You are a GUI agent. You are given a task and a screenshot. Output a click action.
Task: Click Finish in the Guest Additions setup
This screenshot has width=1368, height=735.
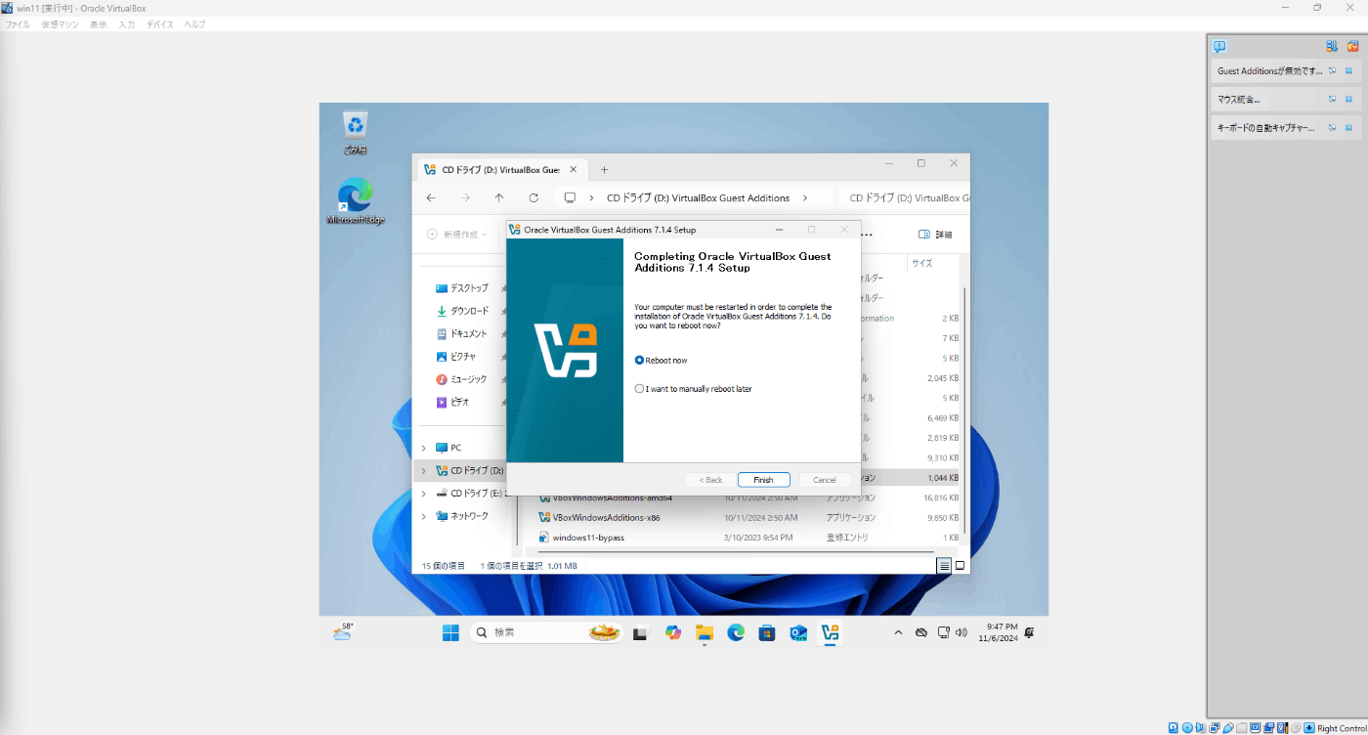pos(763,480)
